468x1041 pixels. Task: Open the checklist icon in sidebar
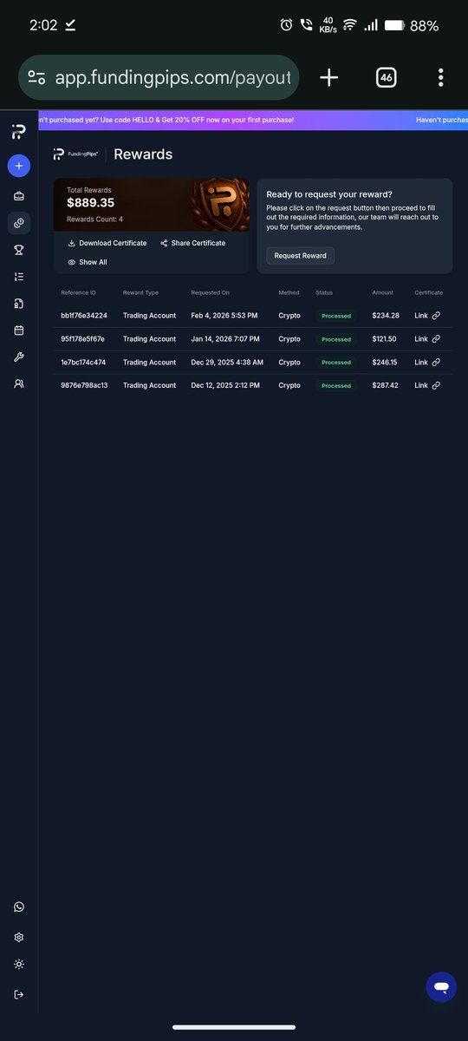click(19, 277)
